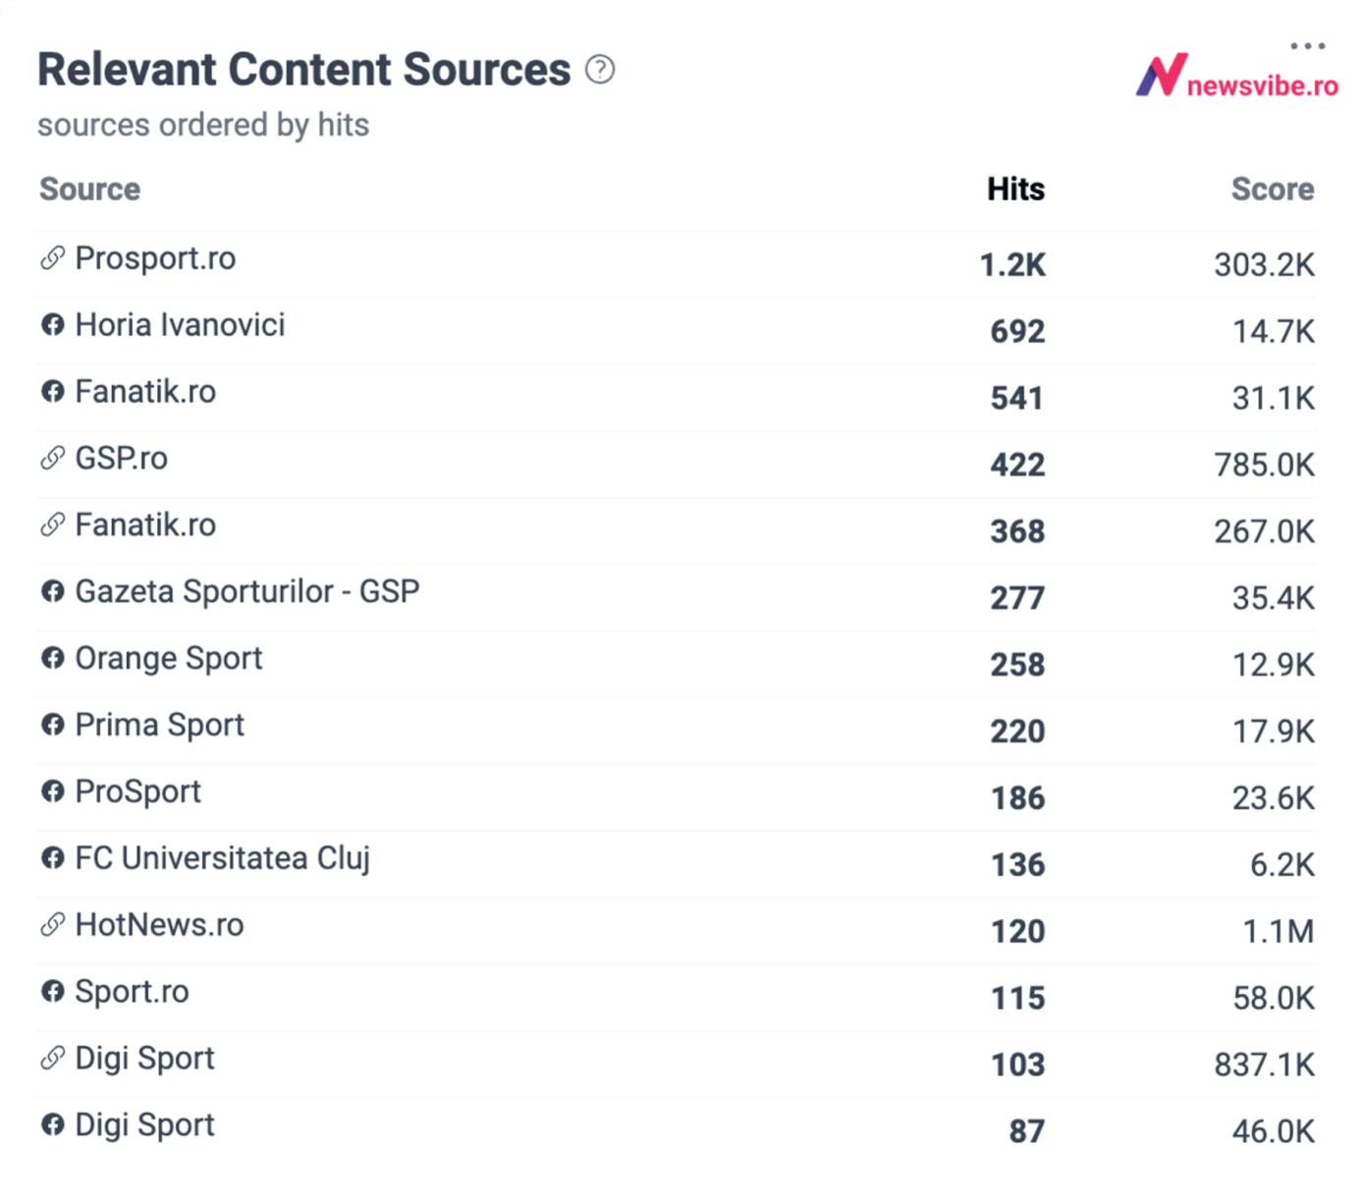This screenshot has width=1359, height=1203.
Task: Open the Prosport.ro source link
Action: (155, 258)
